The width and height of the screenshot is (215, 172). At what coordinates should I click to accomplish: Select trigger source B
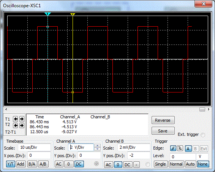tap(196, 149)
